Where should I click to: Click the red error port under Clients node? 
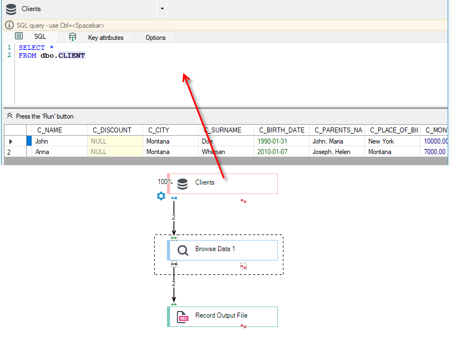[244, 201]
